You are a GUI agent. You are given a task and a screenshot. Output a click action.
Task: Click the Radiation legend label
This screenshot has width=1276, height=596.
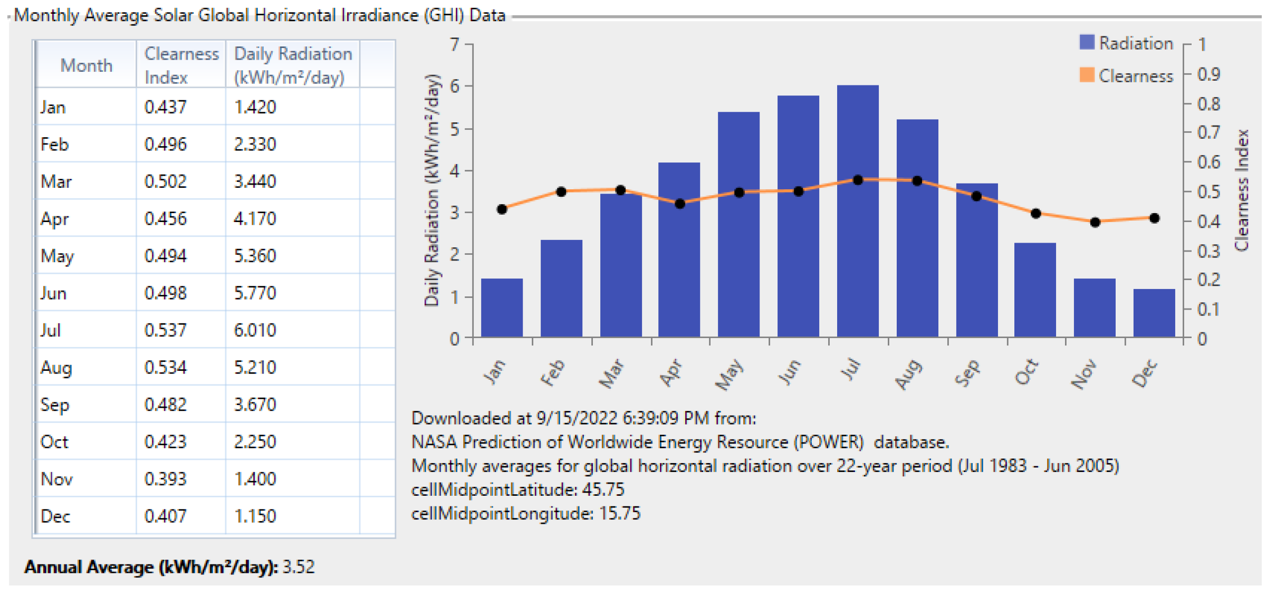click(1136, 43)
